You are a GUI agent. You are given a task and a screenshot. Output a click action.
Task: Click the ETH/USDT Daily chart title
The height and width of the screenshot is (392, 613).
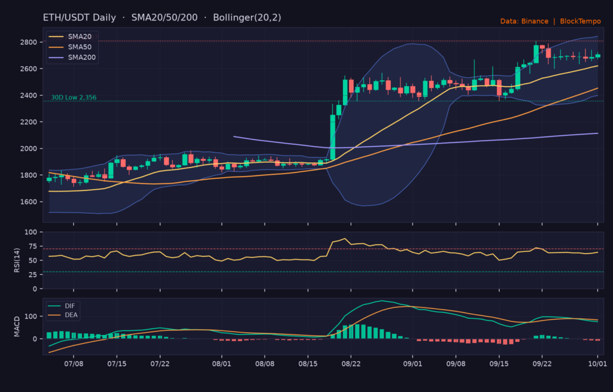[80, 17]
